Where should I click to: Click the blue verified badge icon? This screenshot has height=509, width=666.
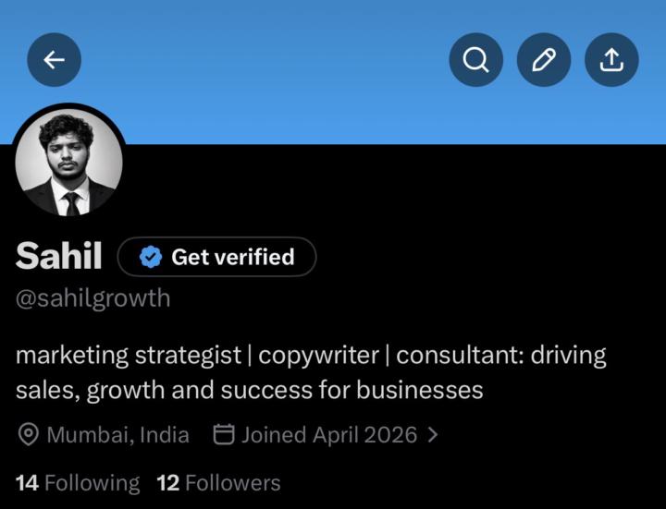[x=151, y=257]
